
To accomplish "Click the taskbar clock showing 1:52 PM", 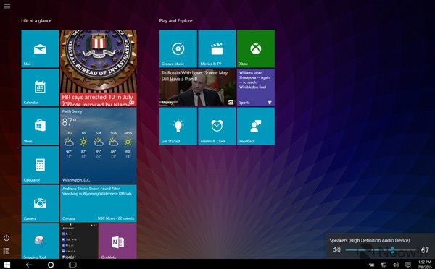I will (x=424, y=265).
